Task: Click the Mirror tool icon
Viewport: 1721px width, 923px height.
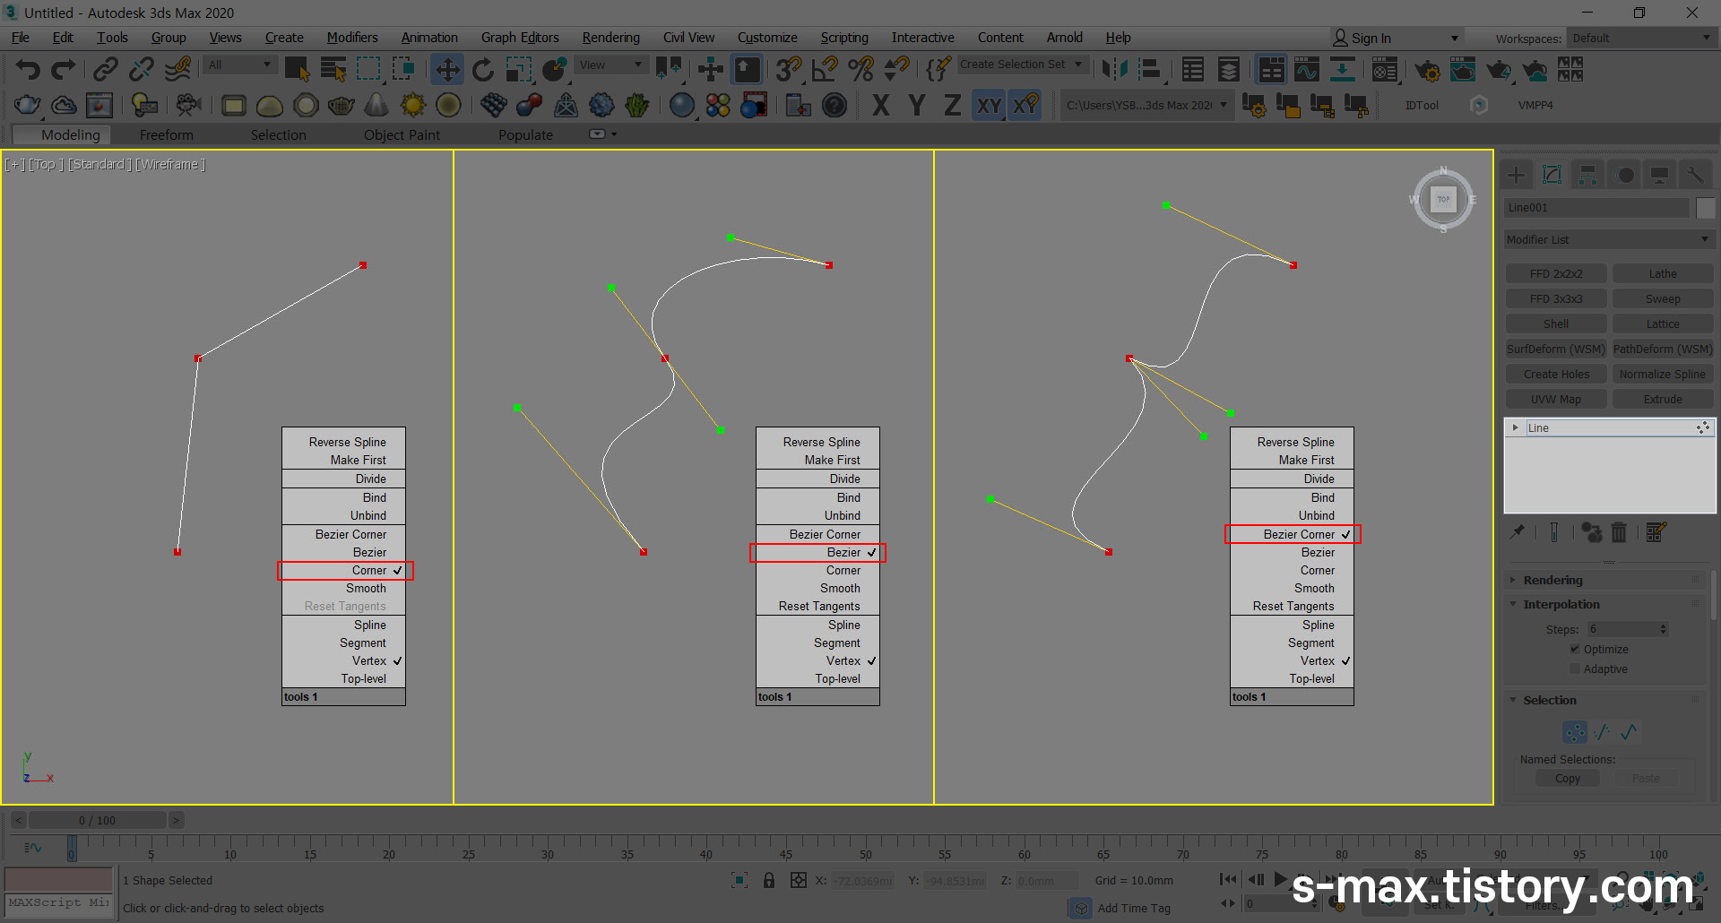Action: pyautogui.click(x=1114, y=69)
